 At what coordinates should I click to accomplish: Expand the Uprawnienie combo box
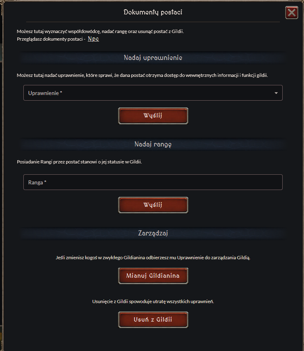[153, 93]
